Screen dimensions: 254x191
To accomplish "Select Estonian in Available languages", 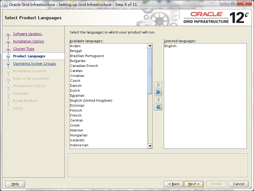I will click(x=109, y=105).
